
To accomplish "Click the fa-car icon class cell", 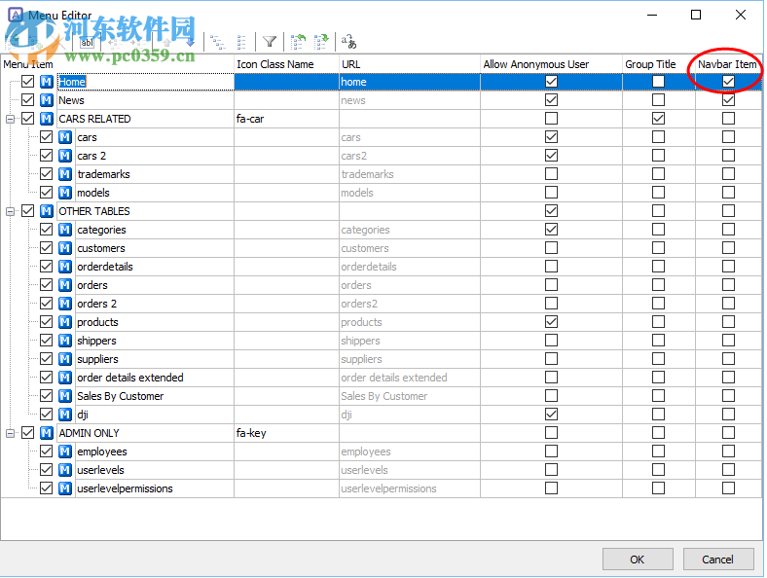I will pyautogui.click(x=286, y=119).
